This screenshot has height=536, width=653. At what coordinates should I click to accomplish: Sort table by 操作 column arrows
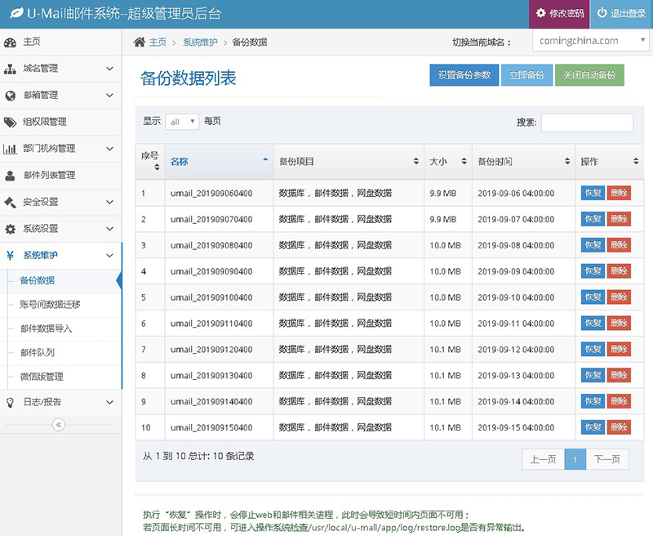click(636, 161)
